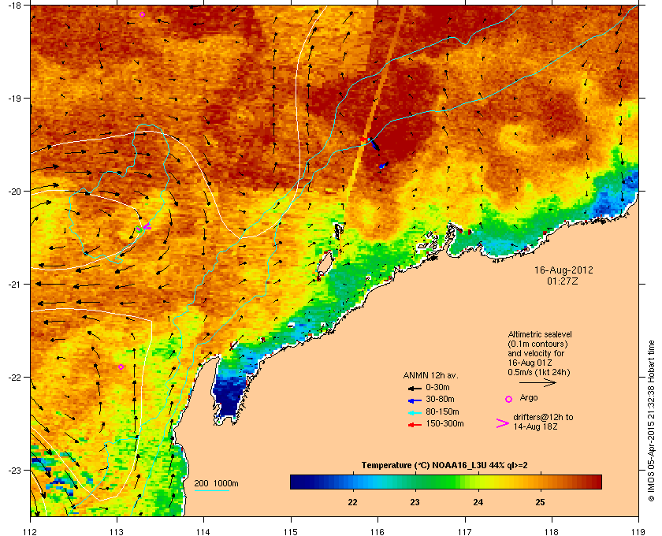
Task: Click the date label 16-Aug-2012
Action: point(563,270)
